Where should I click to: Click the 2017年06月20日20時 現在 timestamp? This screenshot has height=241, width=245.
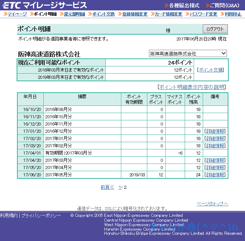tap(202, 39)
